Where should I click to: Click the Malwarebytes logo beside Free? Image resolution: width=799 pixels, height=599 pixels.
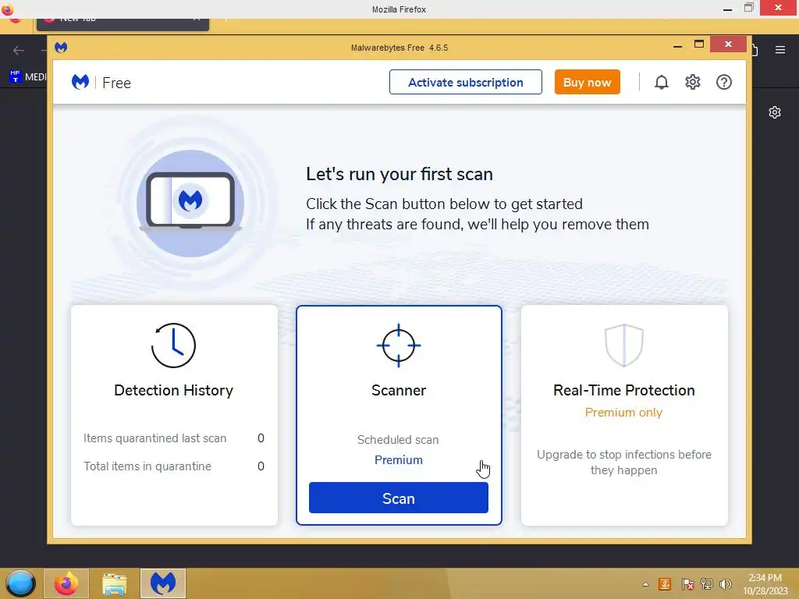point(80,82)
